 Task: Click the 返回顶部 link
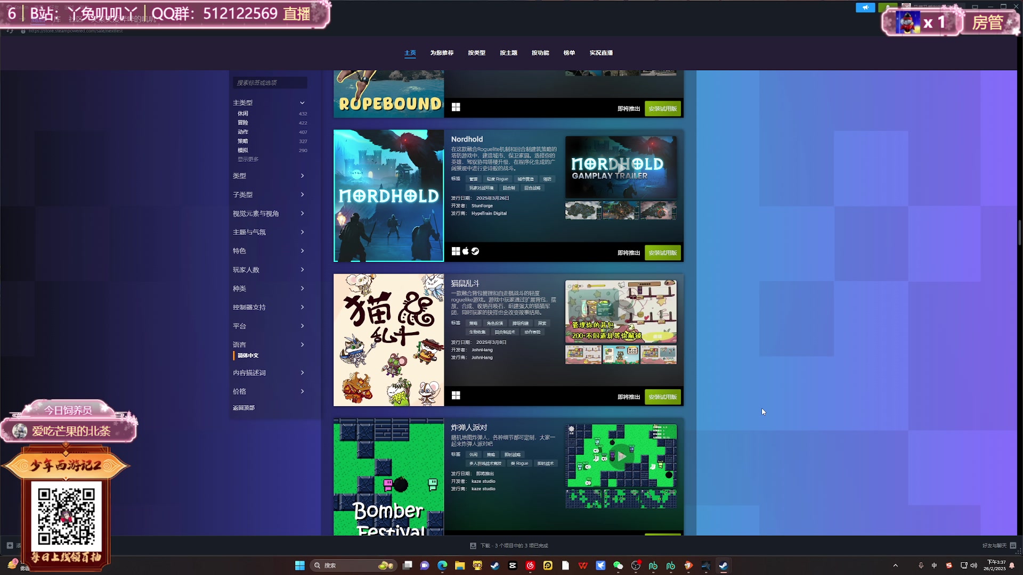click(x=243, y=408)
